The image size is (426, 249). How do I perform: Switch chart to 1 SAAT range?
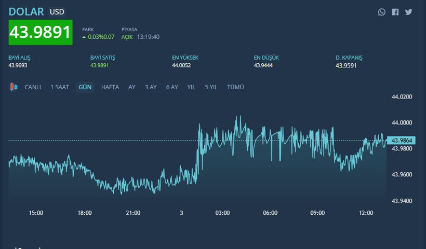pos(60,87)
